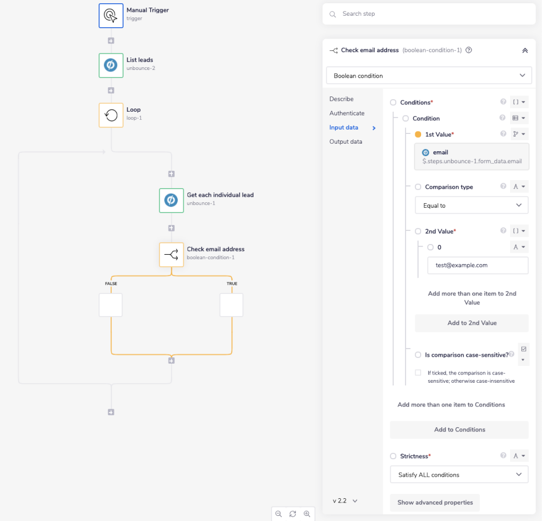Click the Check email address branch icon

(x=171, y=254)
